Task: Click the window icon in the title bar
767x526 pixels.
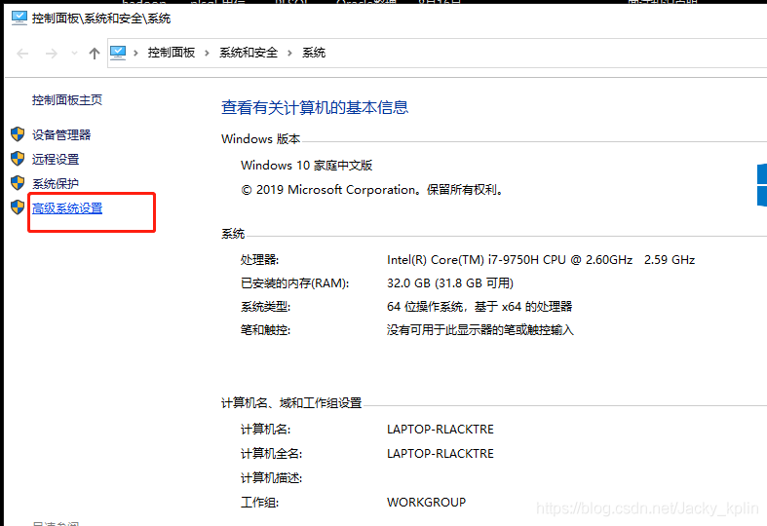Action: (19, 18)
